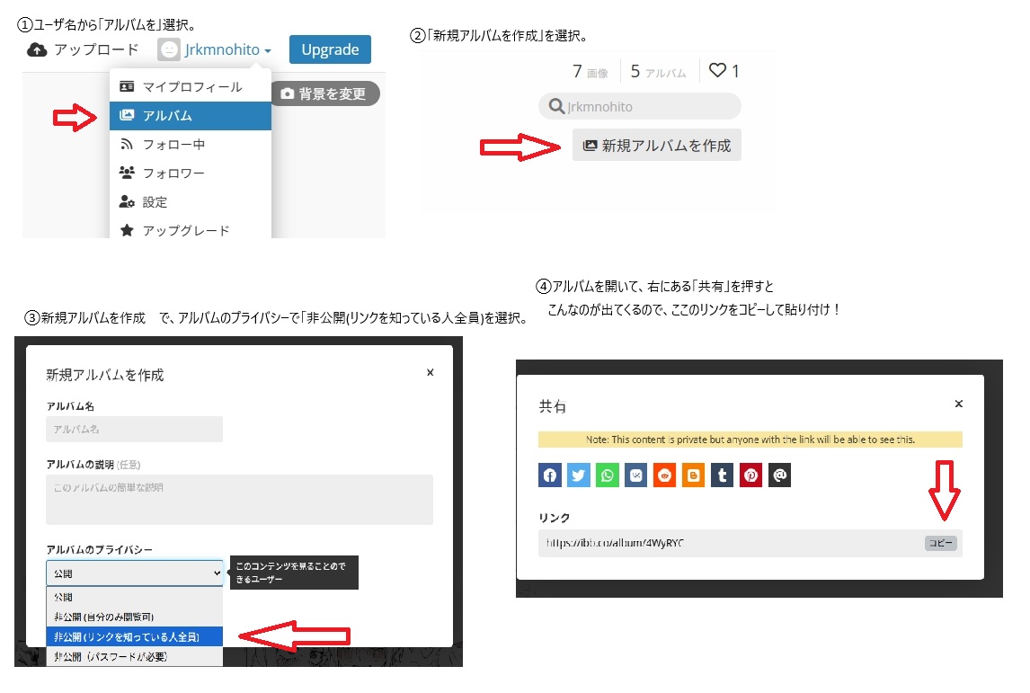
Task: Share via the VK icon
Action: (636, 475)
